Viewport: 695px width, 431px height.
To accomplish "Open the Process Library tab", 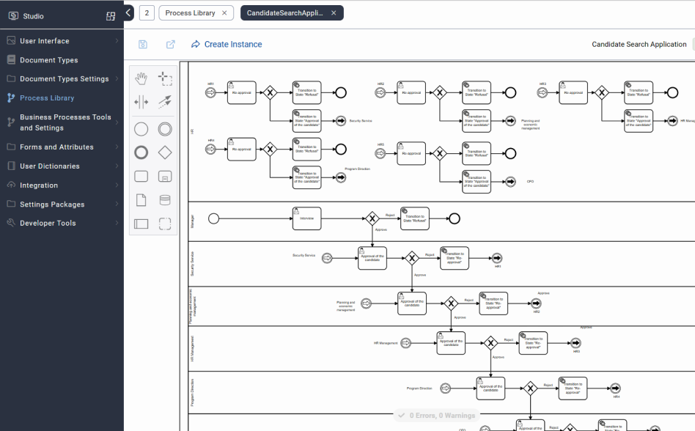I will [190, 13].
